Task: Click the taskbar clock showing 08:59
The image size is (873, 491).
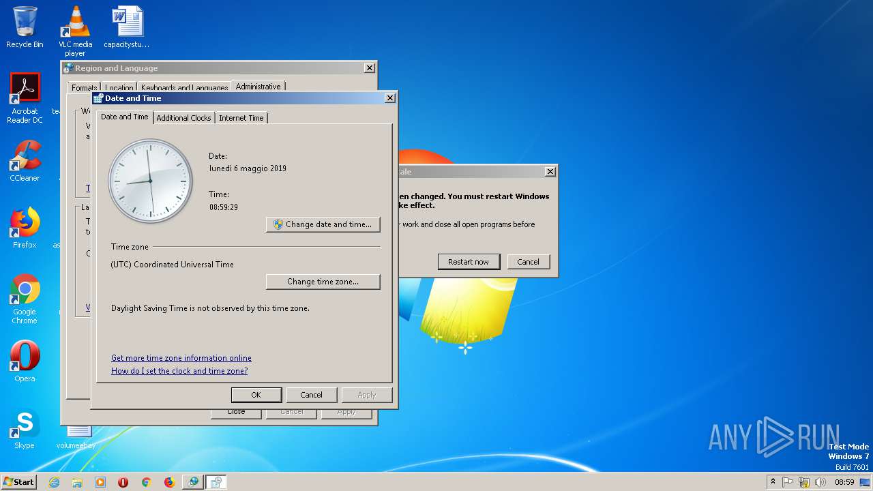Action: point(844,482)
